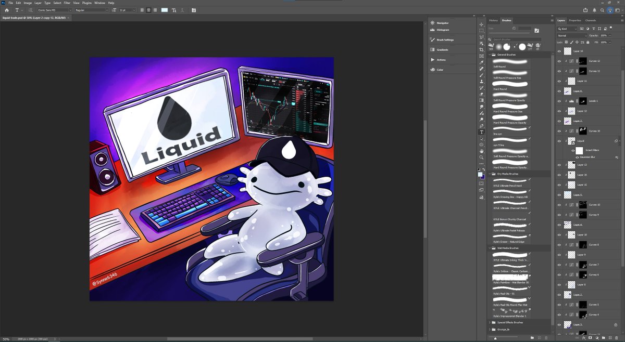Viewport: 625px width, 342px height.
Task: Toggle visibility of Curves 10 layer
Action: point(559,205)
